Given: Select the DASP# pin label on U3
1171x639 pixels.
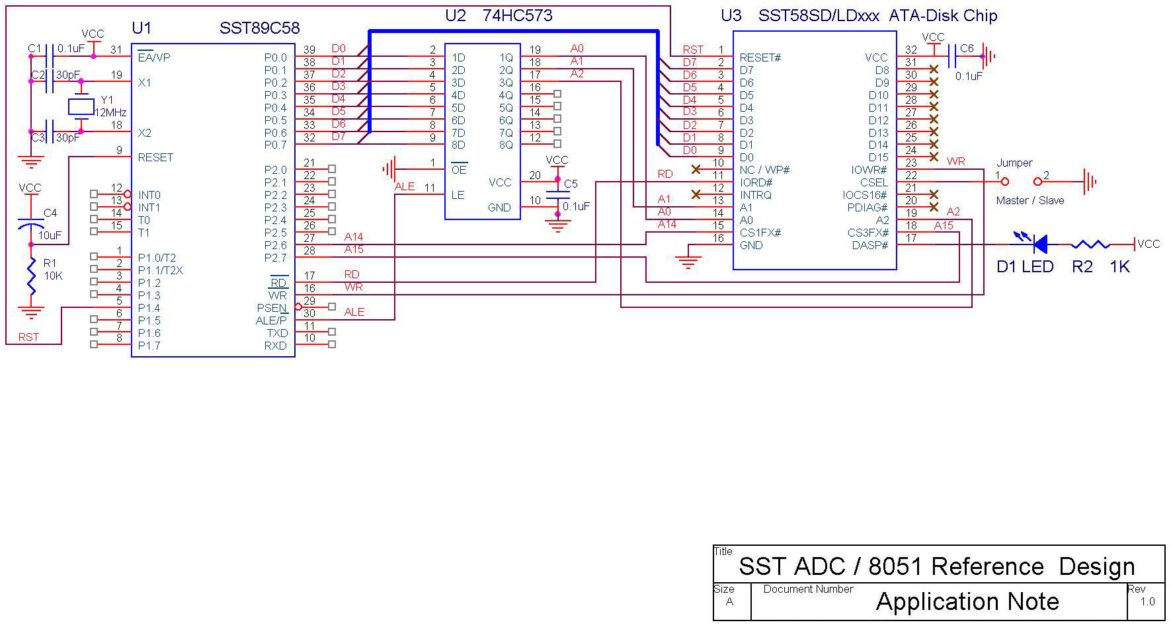Looking at the screenshot, I should click(x=870, y=245).
